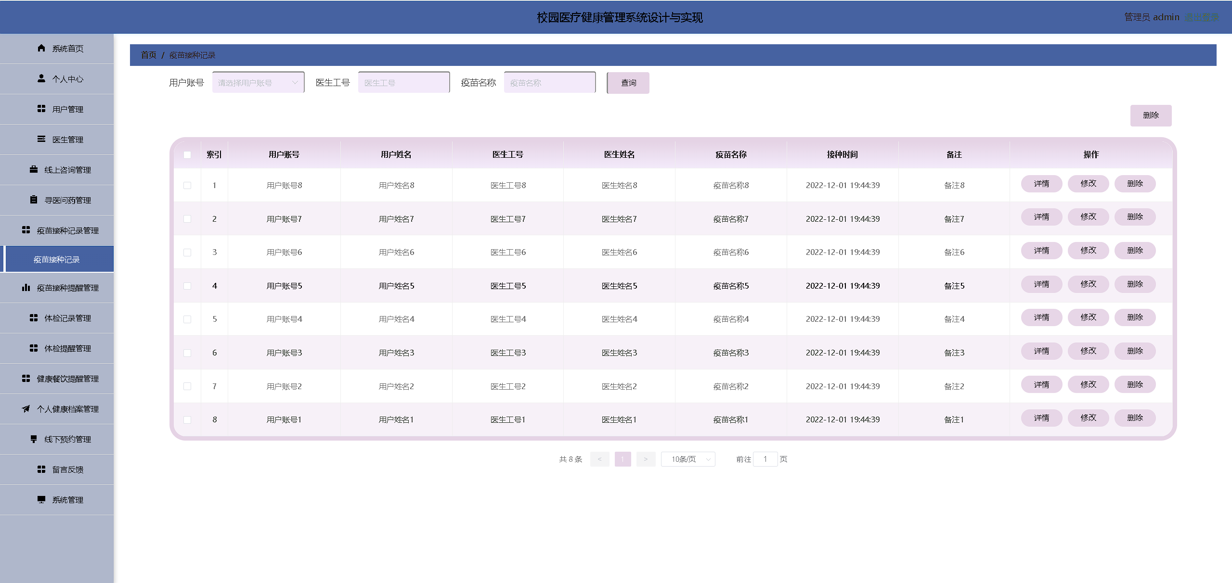Click the grid icon beside 用户管理

(x=41, y=109)
